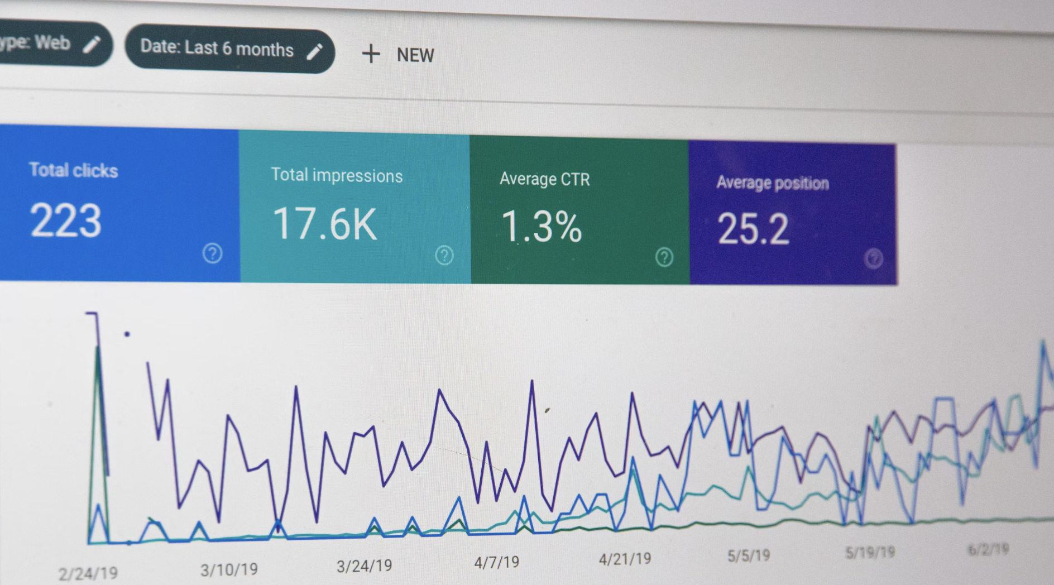Toggle the Total impressions metric card
Viewport: 1054px width, 585px height.
point(354,207)
